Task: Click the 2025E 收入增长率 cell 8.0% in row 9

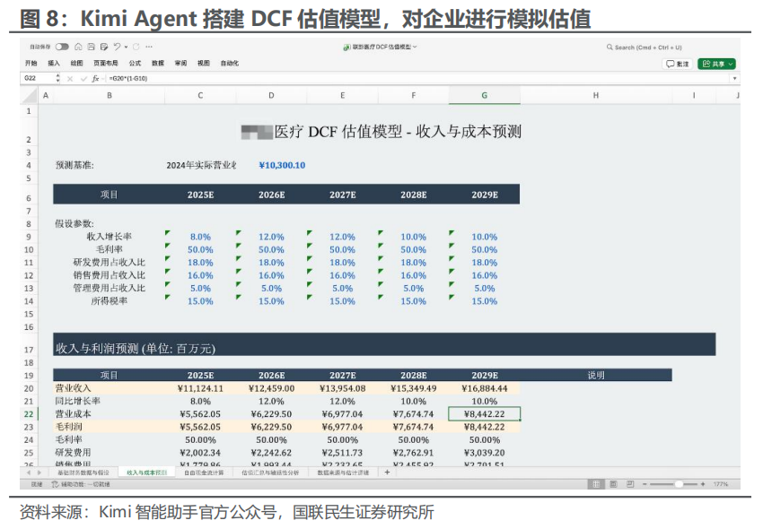Action: 200,237
